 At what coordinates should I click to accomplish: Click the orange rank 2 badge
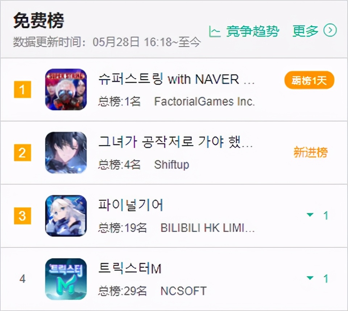coord(22,153)
